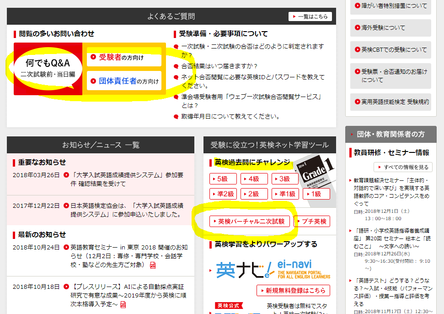The height and width of the screenshot is (314, 444).
Task: Open 障がい者特別措置について in the sidebar
Action: pos(391,6)
